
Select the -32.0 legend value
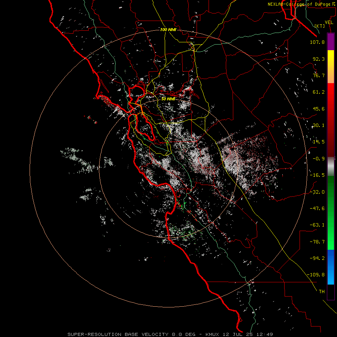pos(317,192)
